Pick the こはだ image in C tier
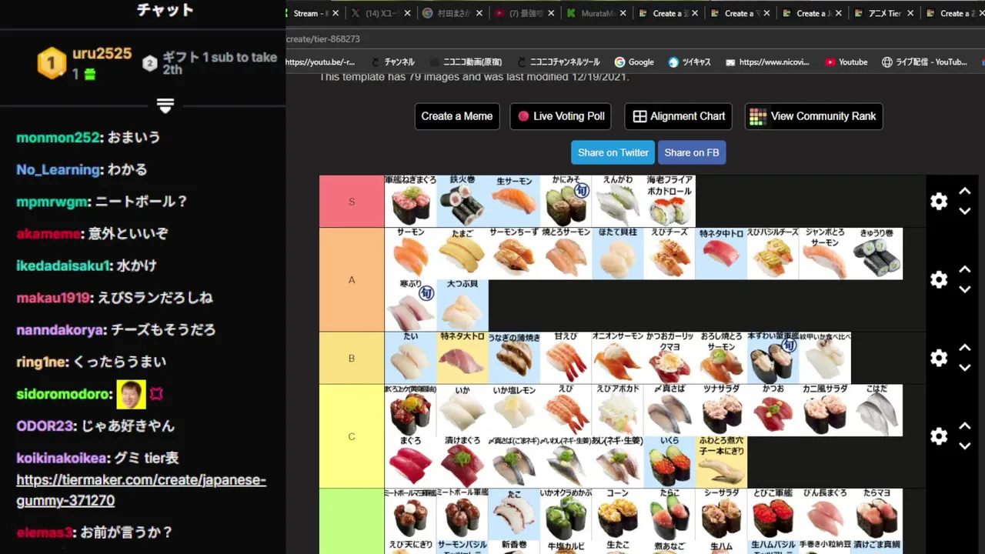 pyautogui.click(x=877, y=410)
